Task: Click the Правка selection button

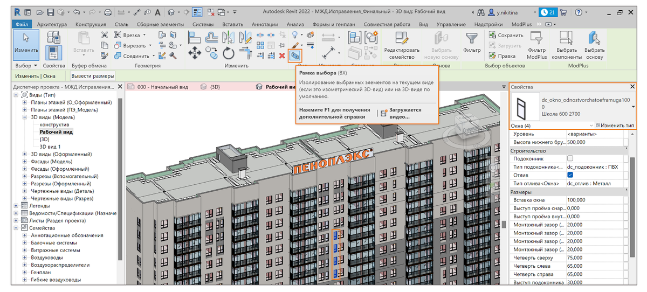Action: 502,55
